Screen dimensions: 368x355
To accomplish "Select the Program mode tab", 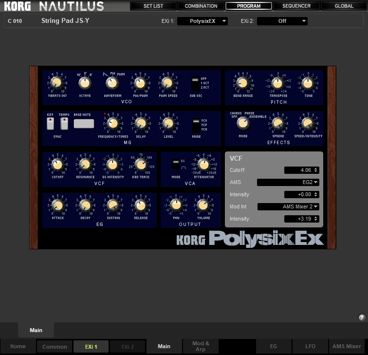I will pos(249,6).
